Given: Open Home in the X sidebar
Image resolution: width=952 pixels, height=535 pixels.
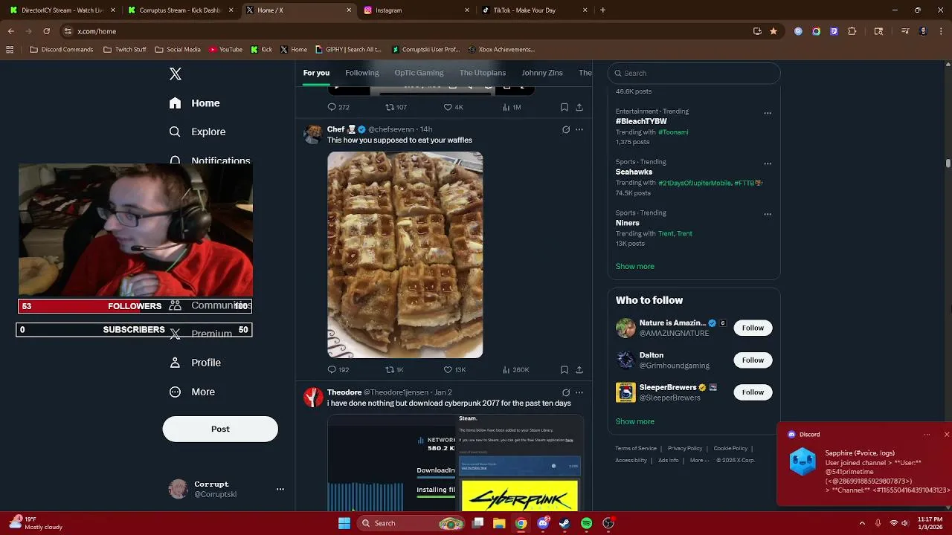Looking at the screenshot, I should (x=194, y=103).
